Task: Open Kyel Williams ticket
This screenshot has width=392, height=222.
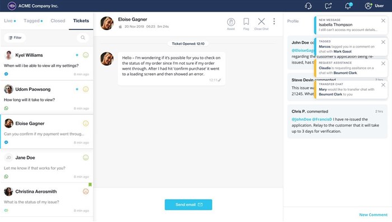Action: (x=46, y=63)
